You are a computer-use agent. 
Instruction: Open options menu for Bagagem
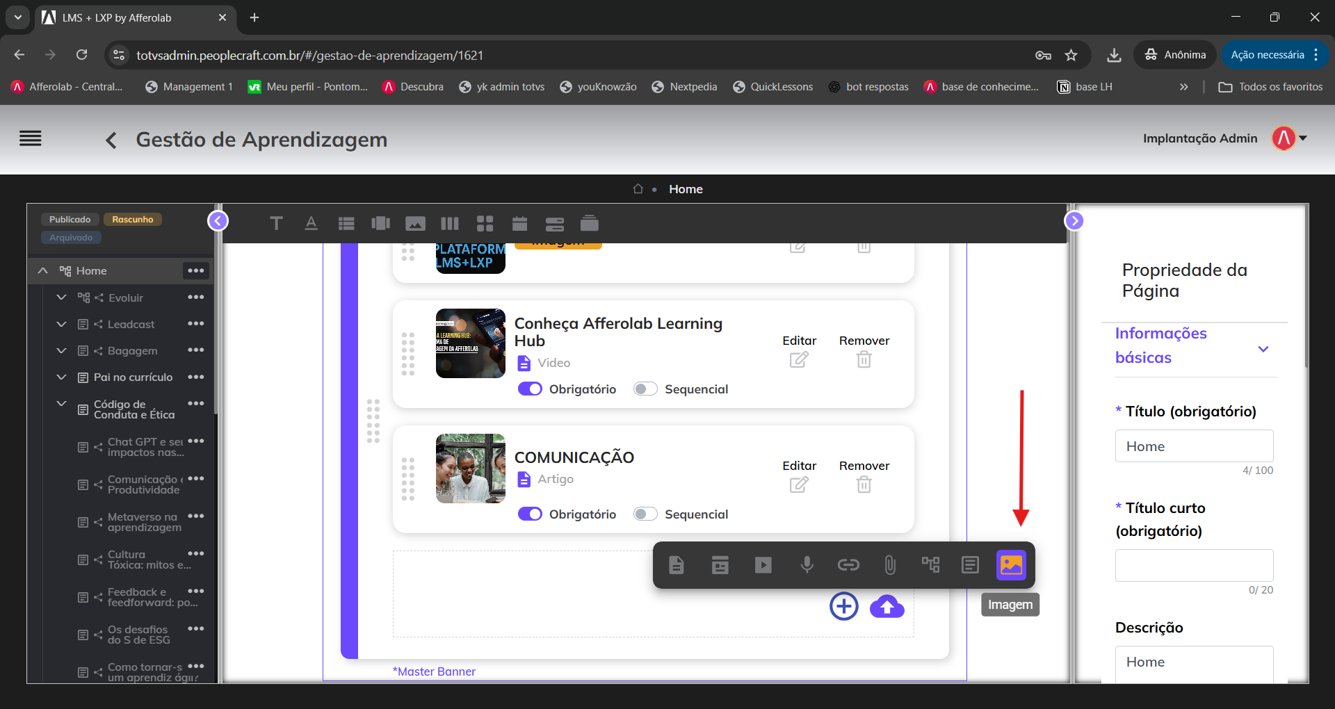pos(196,350)
